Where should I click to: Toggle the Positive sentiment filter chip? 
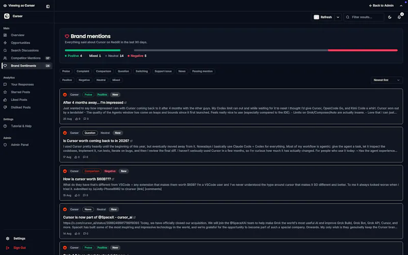pos(67,80)
